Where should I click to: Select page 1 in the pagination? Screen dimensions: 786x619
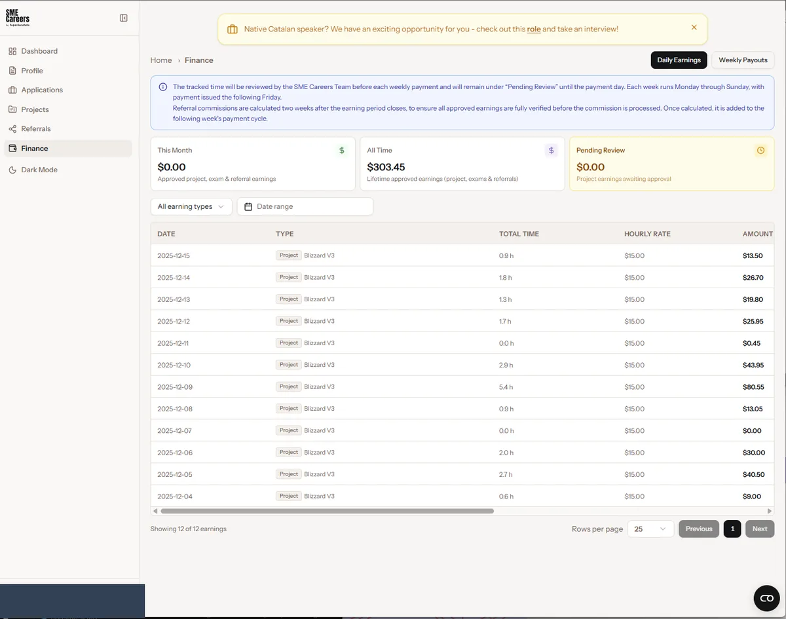732,529
